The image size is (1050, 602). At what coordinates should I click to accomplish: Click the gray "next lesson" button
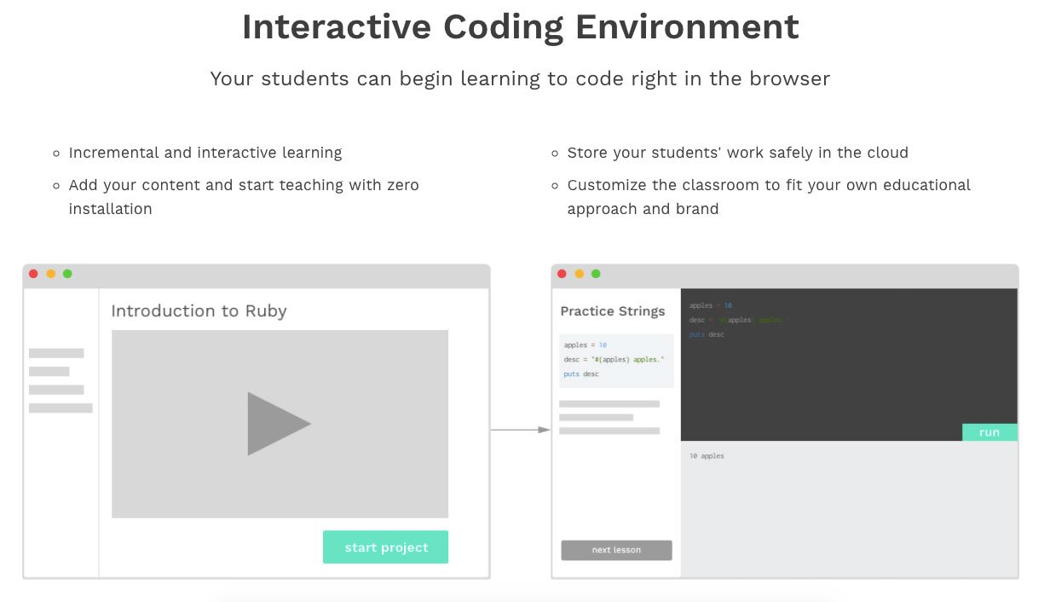click(x=616, y=550)
